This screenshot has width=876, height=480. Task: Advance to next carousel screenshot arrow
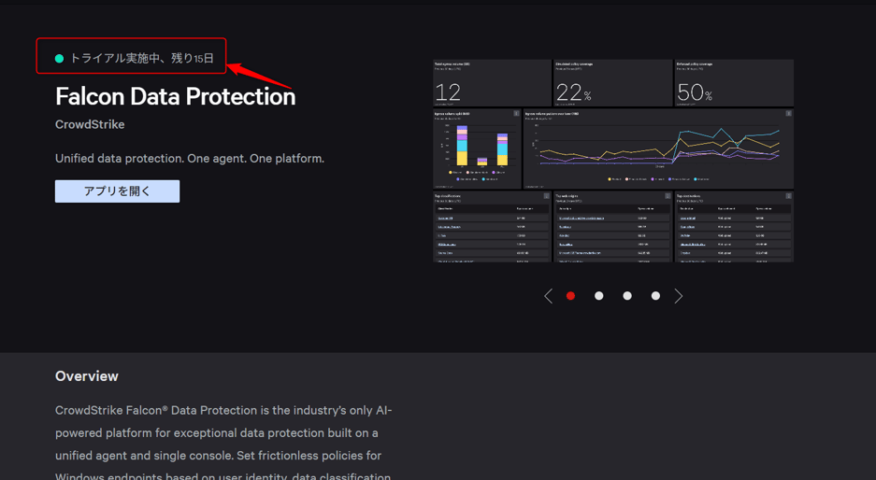678,296
